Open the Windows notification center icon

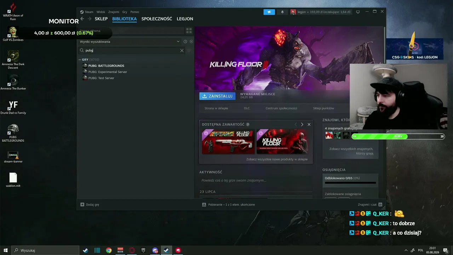tap(446, 250)
